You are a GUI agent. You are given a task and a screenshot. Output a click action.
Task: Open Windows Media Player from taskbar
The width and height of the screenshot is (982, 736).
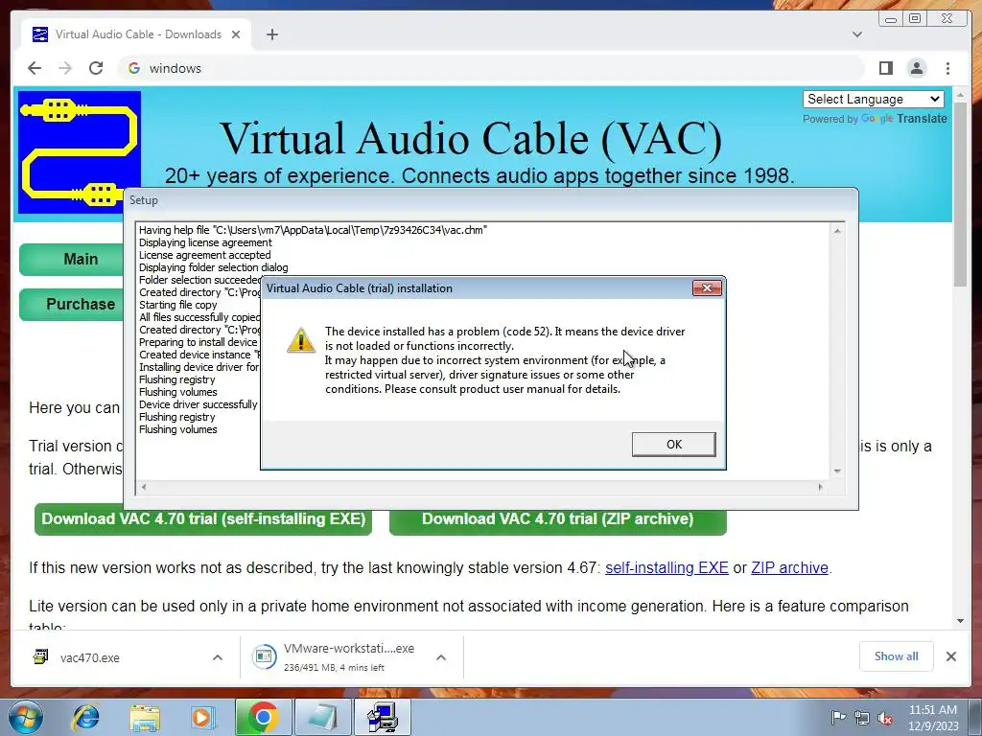202,717
